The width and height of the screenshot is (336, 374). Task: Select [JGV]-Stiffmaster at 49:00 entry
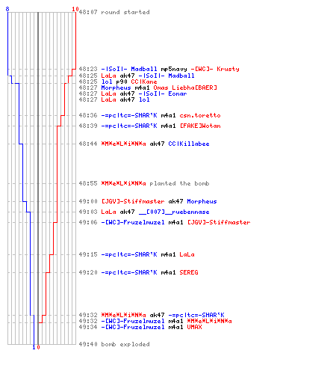coord(133,201)
